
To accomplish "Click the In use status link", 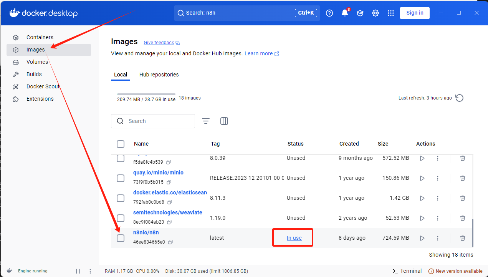I will (x=294, y=238).
